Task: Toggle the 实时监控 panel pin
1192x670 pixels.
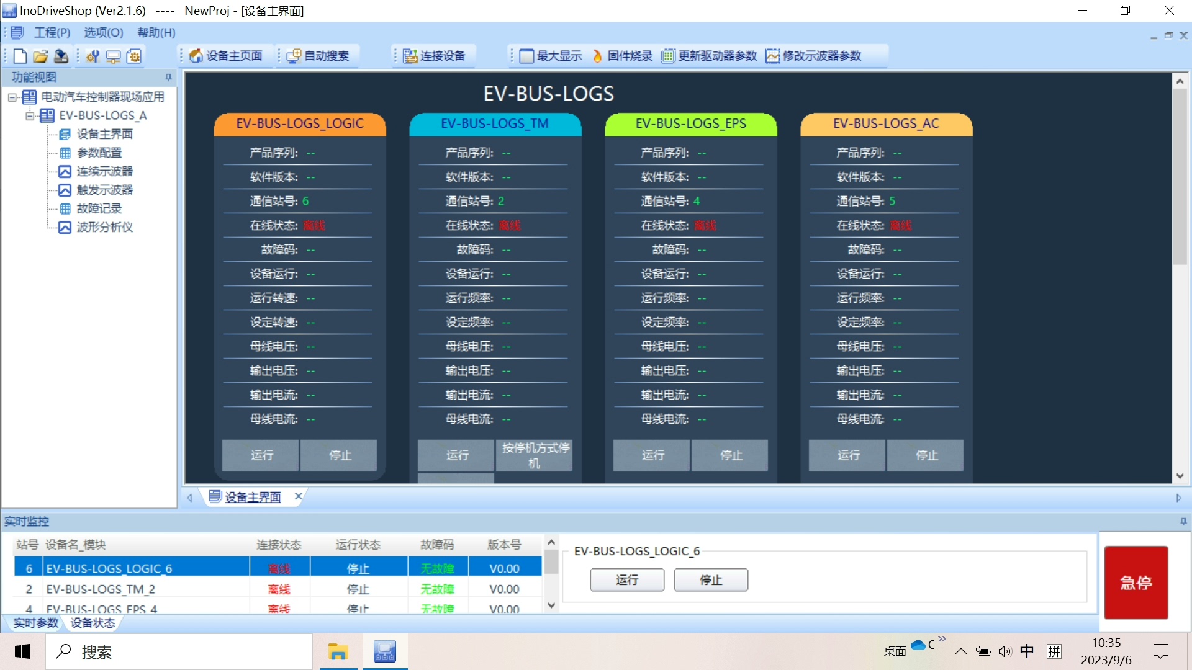Action: [1183, 522]
